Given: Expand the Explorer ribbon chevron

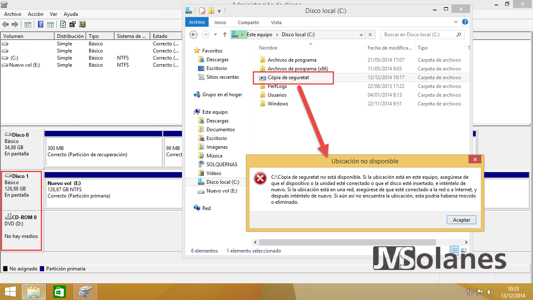Looking at the screenshot, I should (456, 22).
